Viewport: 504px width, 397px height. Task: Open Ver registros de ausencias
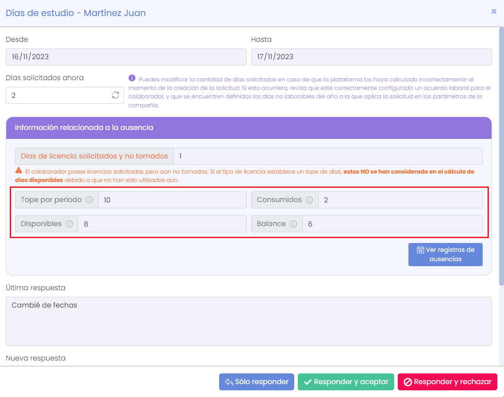[445, 255]
